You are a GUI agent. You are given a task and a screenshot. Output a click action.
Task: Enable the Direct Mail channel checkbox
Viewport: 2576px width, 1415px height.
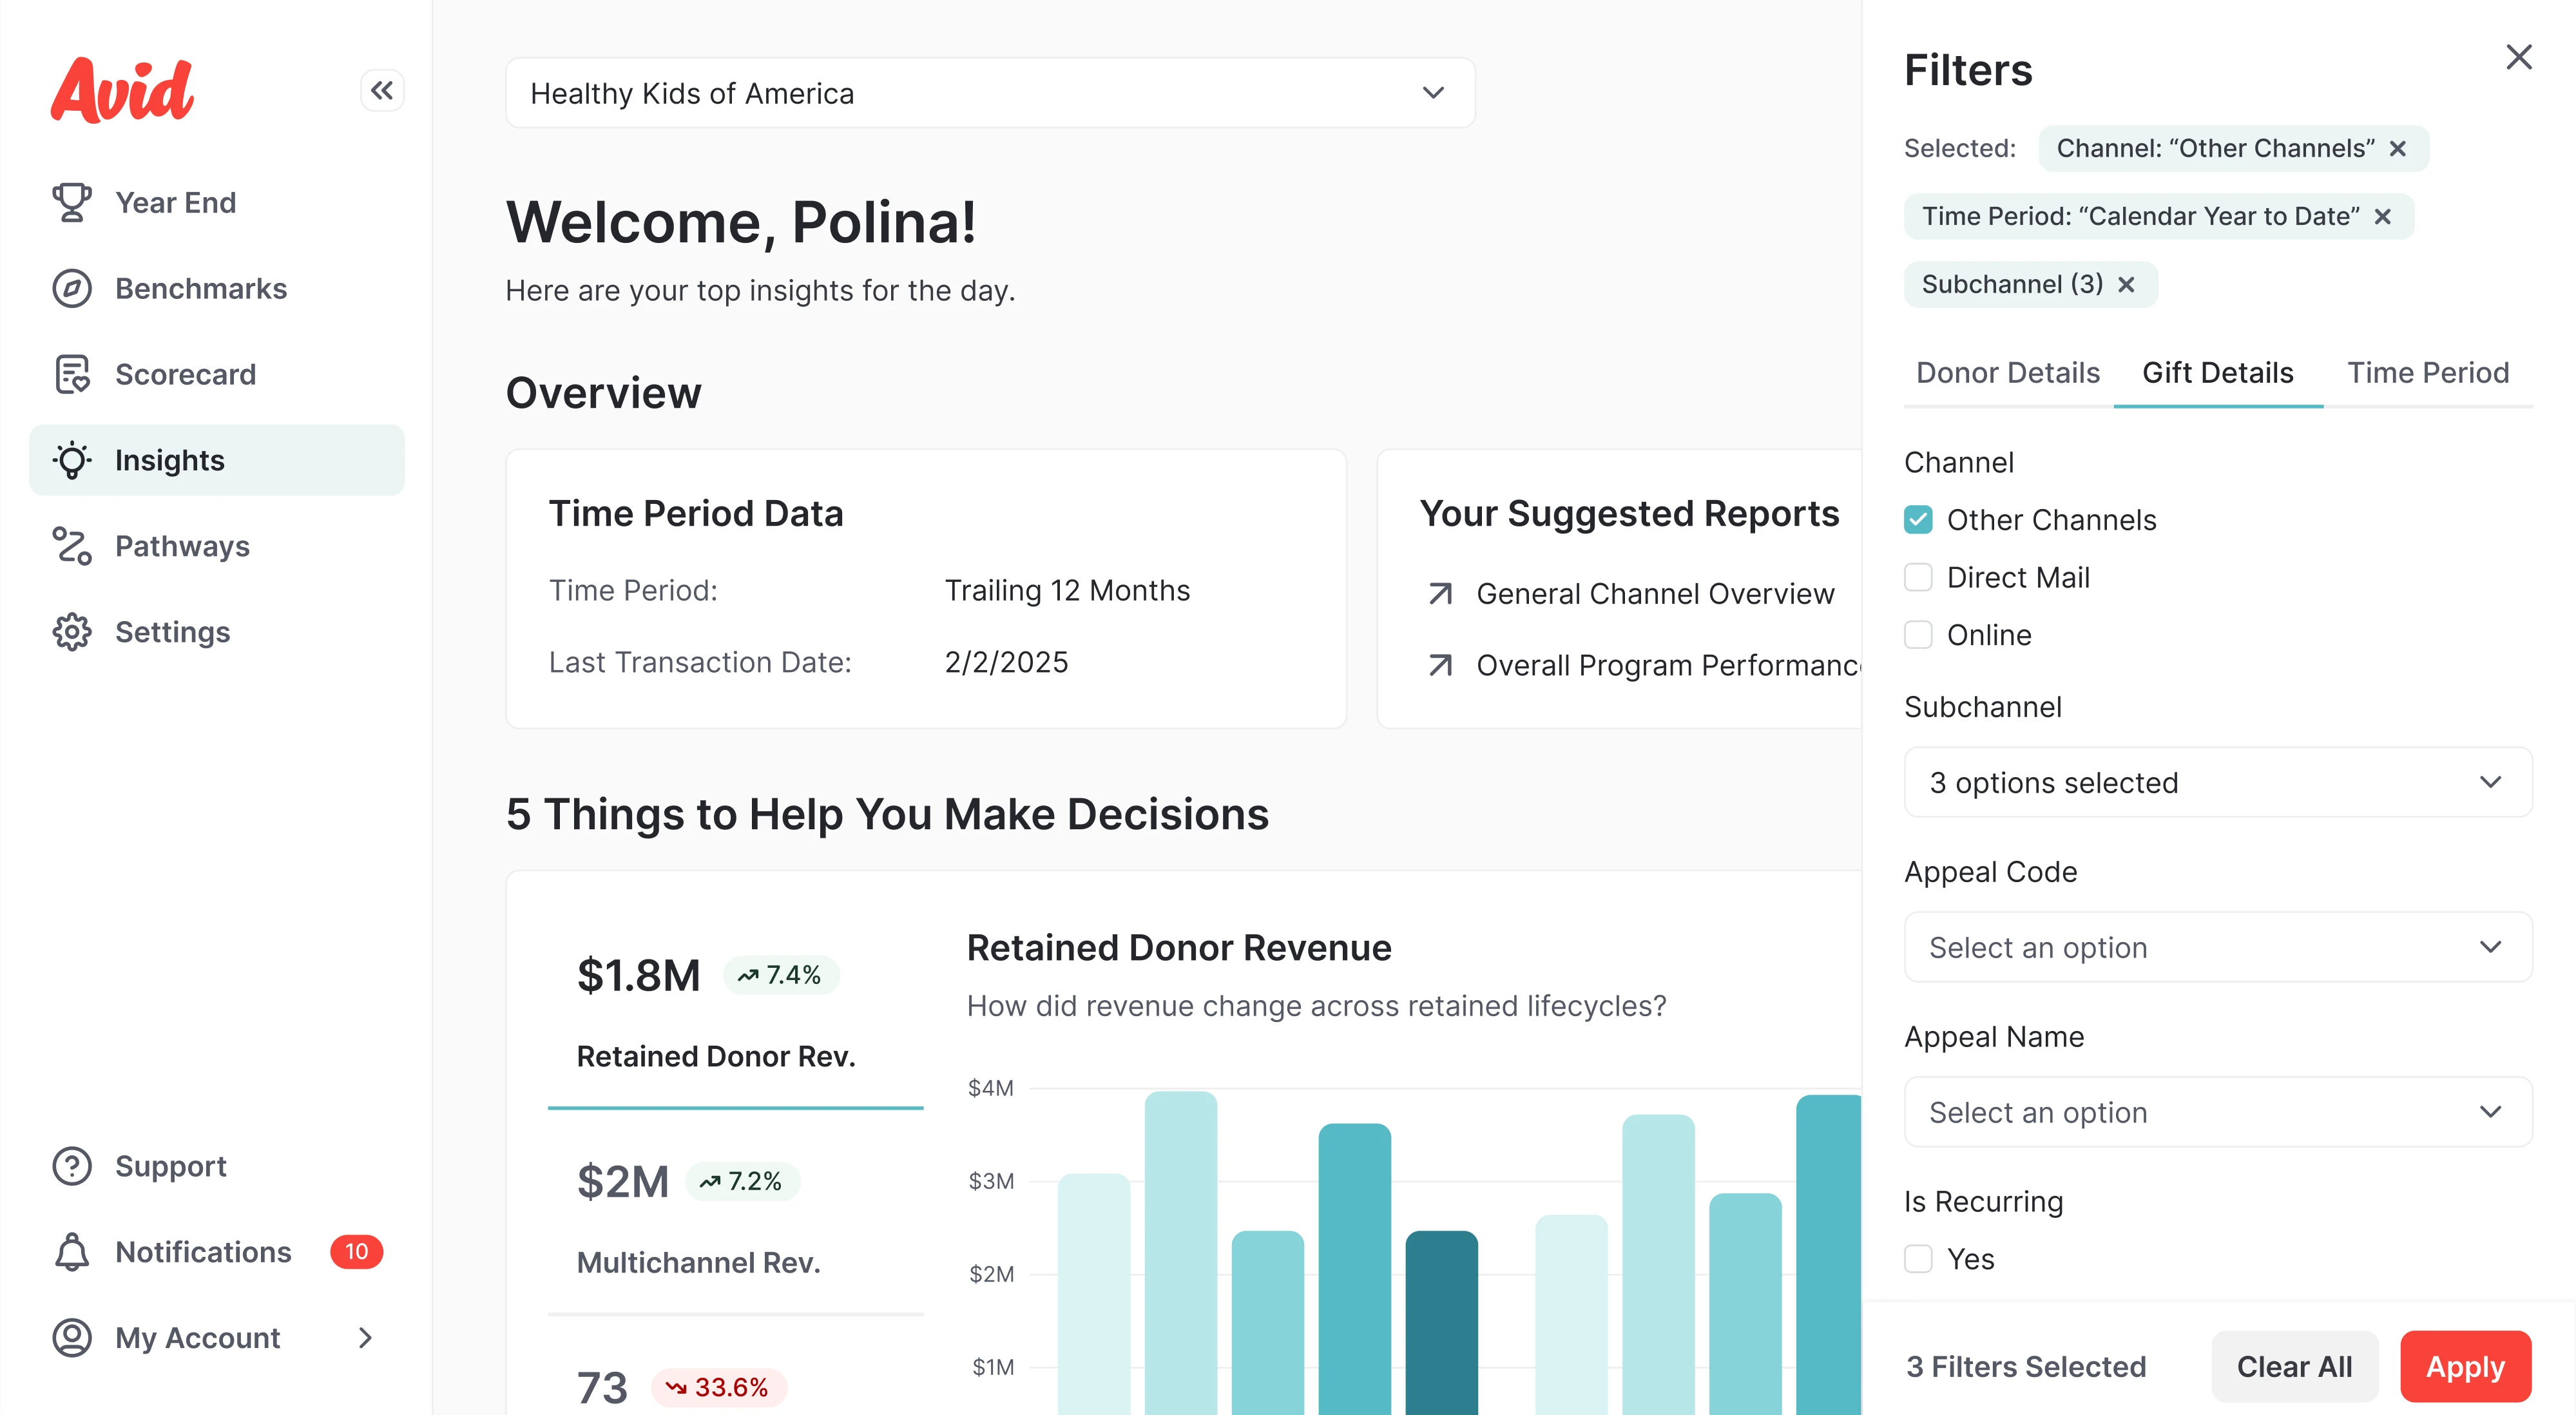coord(1918,577)
